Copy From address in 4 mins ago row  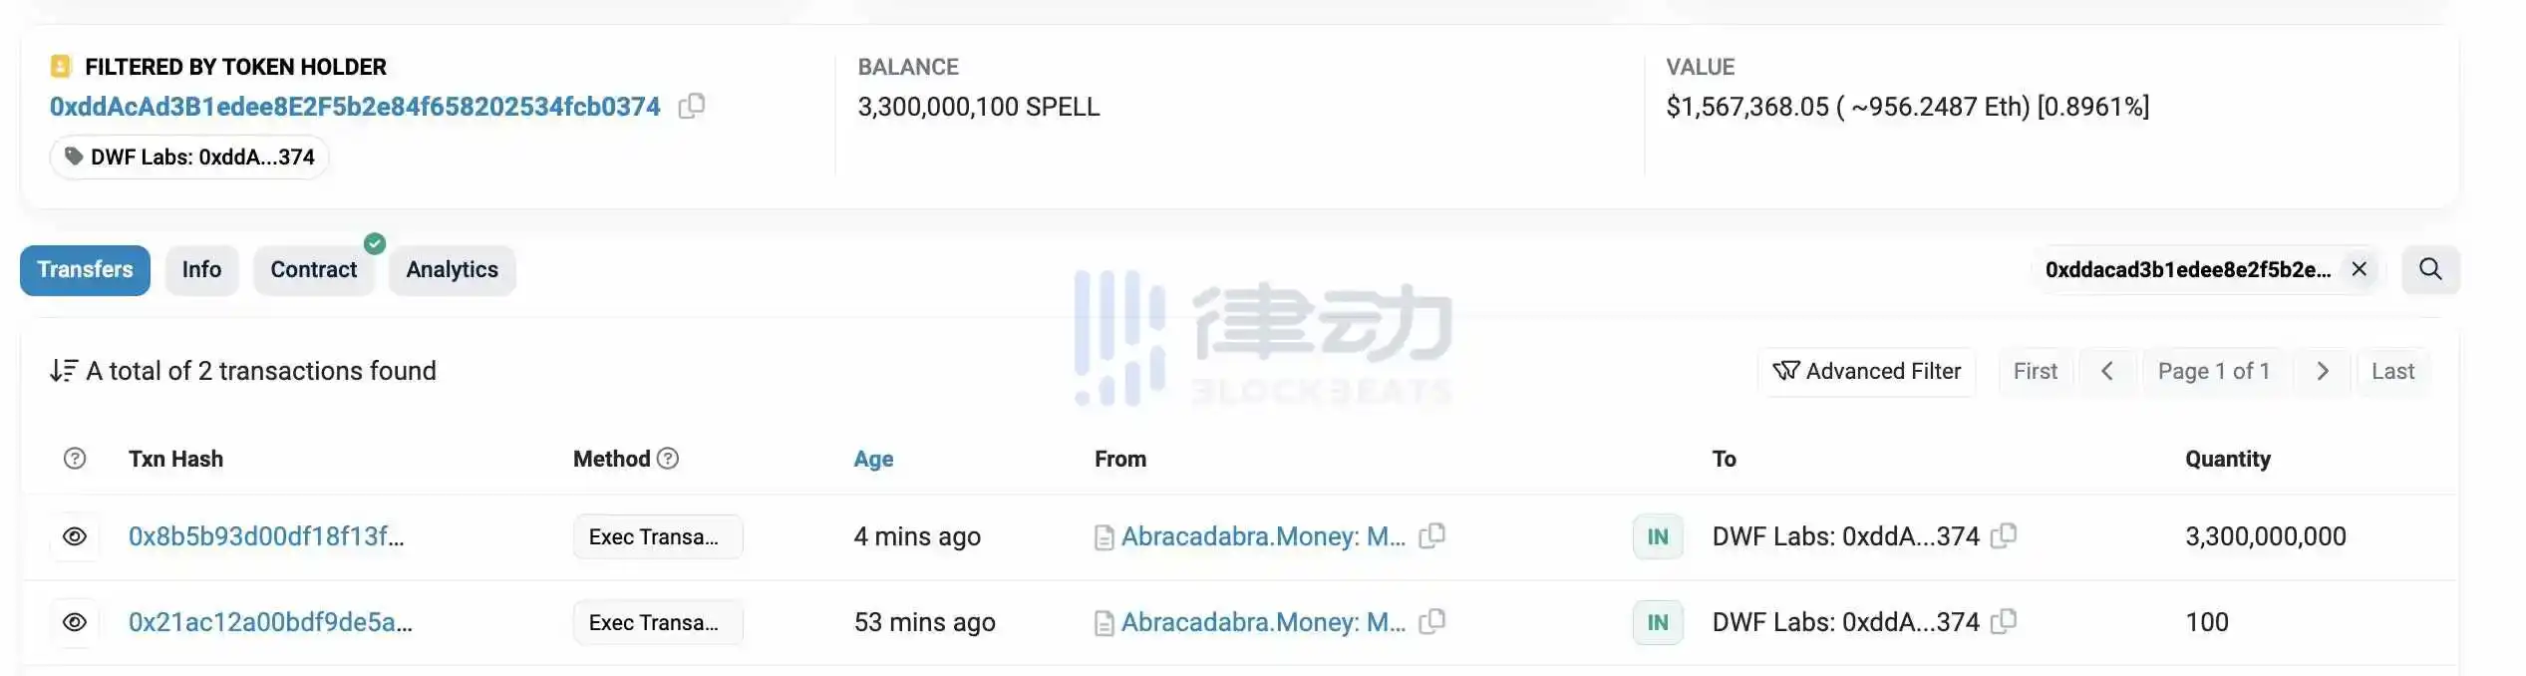(x=1432, y=536)
